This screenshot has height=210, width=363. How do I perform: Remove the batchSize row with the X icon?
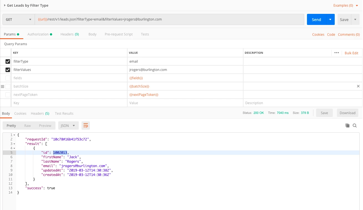click(x=358, y=86)
